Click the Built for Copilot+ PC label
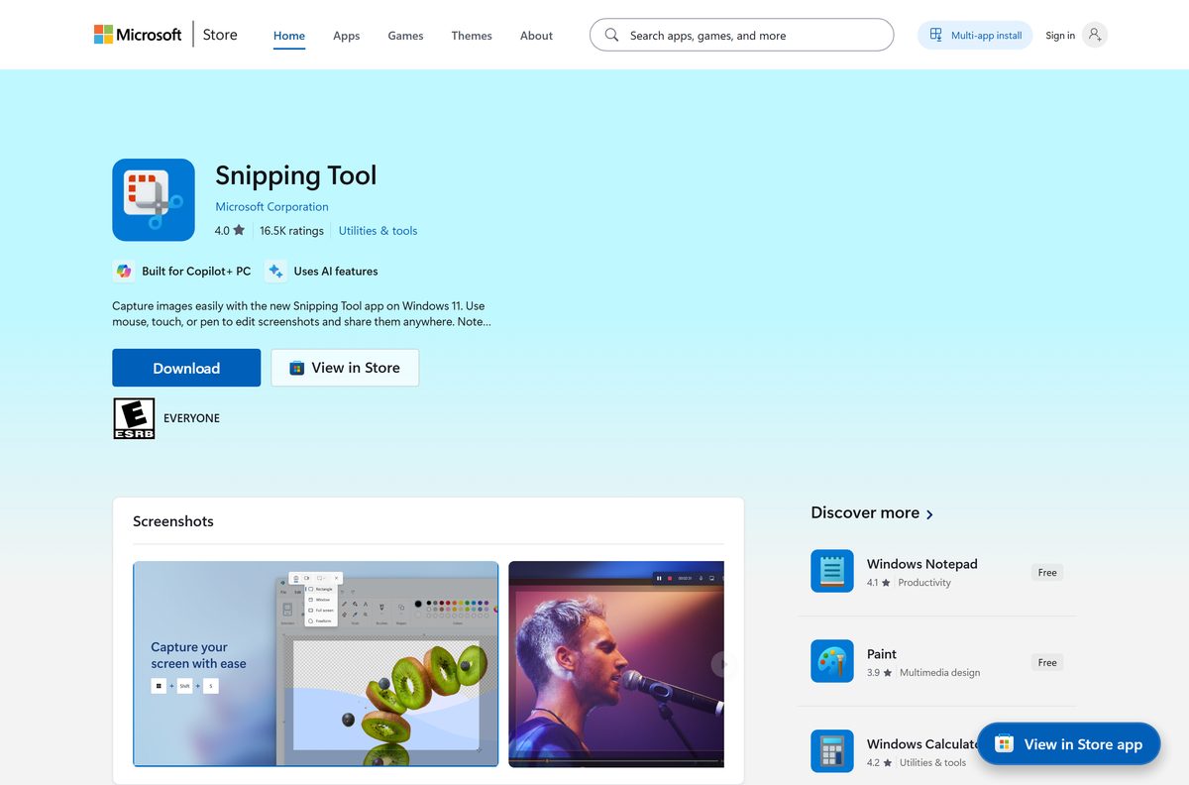The width and height of the screenshot is (1189, 785). 196,271
